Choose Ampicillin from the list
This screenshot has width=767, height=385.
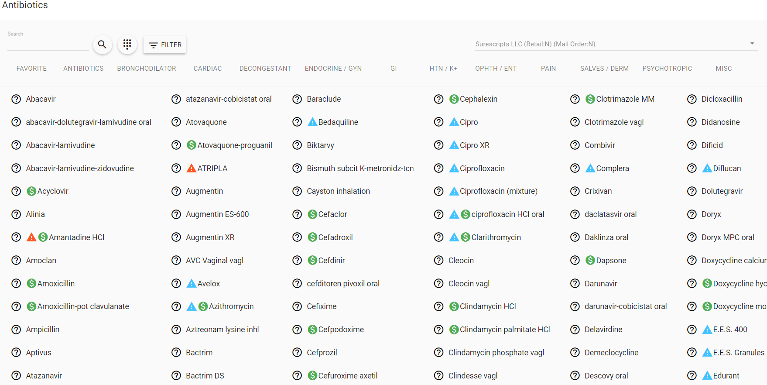pyautogui.click(x=43, y=330)
